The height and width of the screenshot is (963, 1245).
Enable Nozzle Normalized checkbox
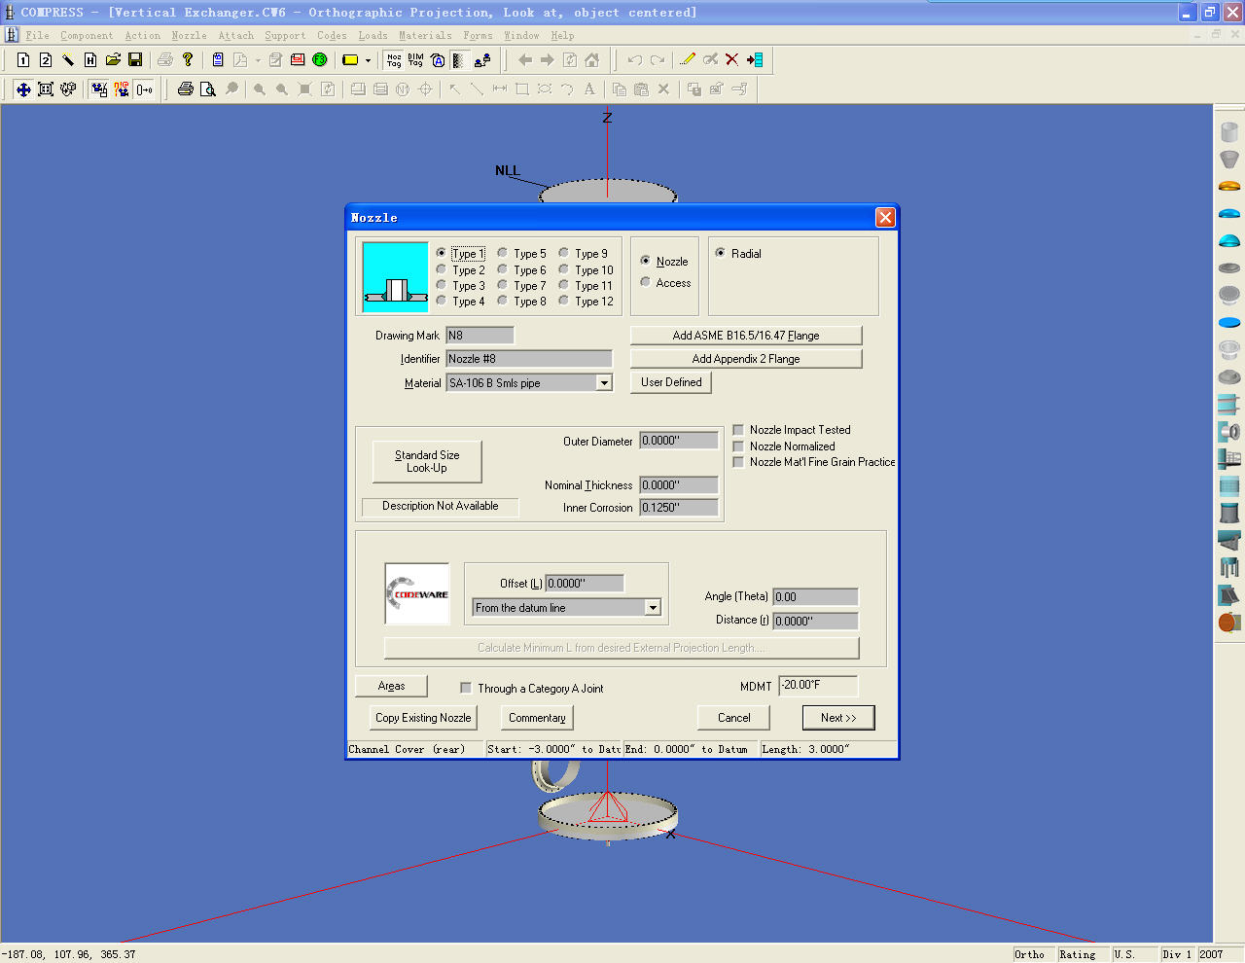click(739, 446)
